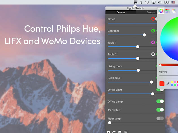Viewport: 178px width, 133px height.
Task: Click the "Lights Switch" title text
Action: point(135,8)
